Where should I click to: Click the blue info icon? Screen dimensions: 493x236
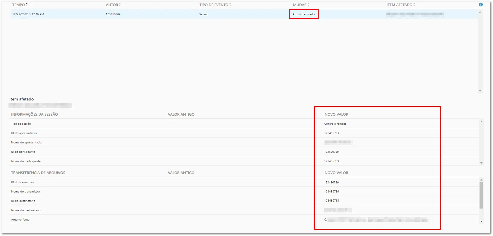pyautogui.click(x=481, y=5)
